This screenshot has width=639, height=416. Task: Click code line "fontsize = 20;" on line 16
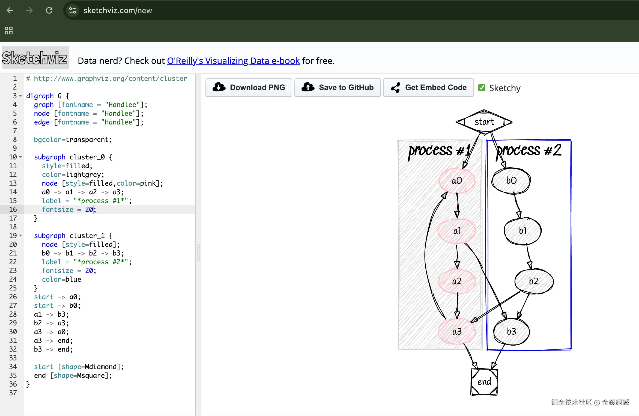[x=69, y=209]
